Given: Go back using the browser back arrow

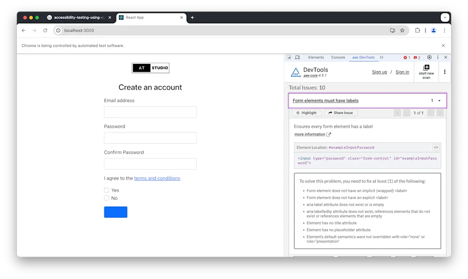Looking at the screenshot, I should (24, 30).
